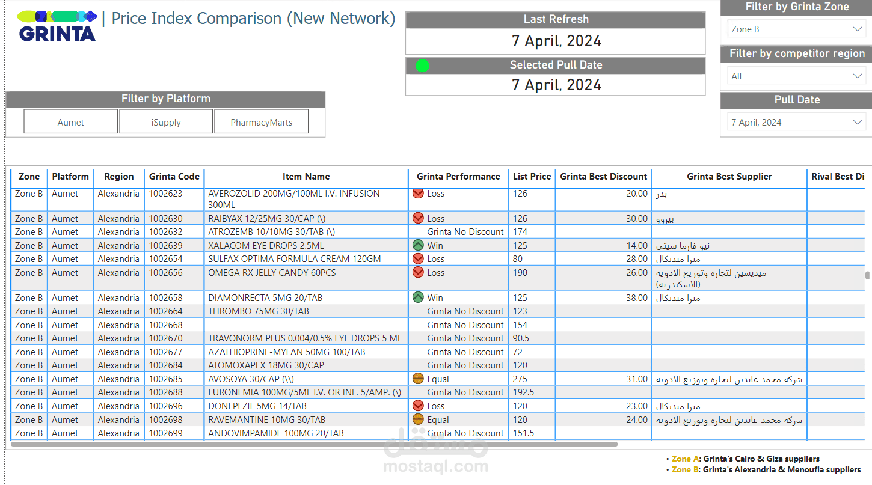The image size is (872, 485).
Task: Click the Grinta logo
Action: pos(57,26)
